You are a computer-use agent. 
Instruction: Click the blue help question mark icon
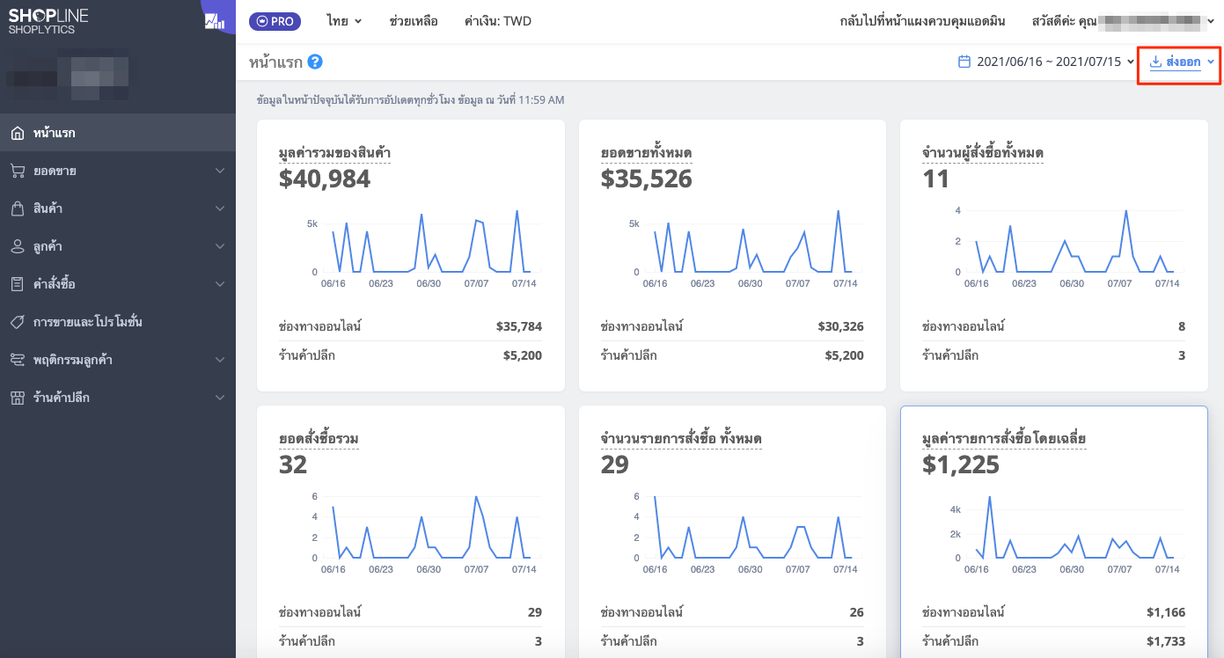(x=315, y=62)
